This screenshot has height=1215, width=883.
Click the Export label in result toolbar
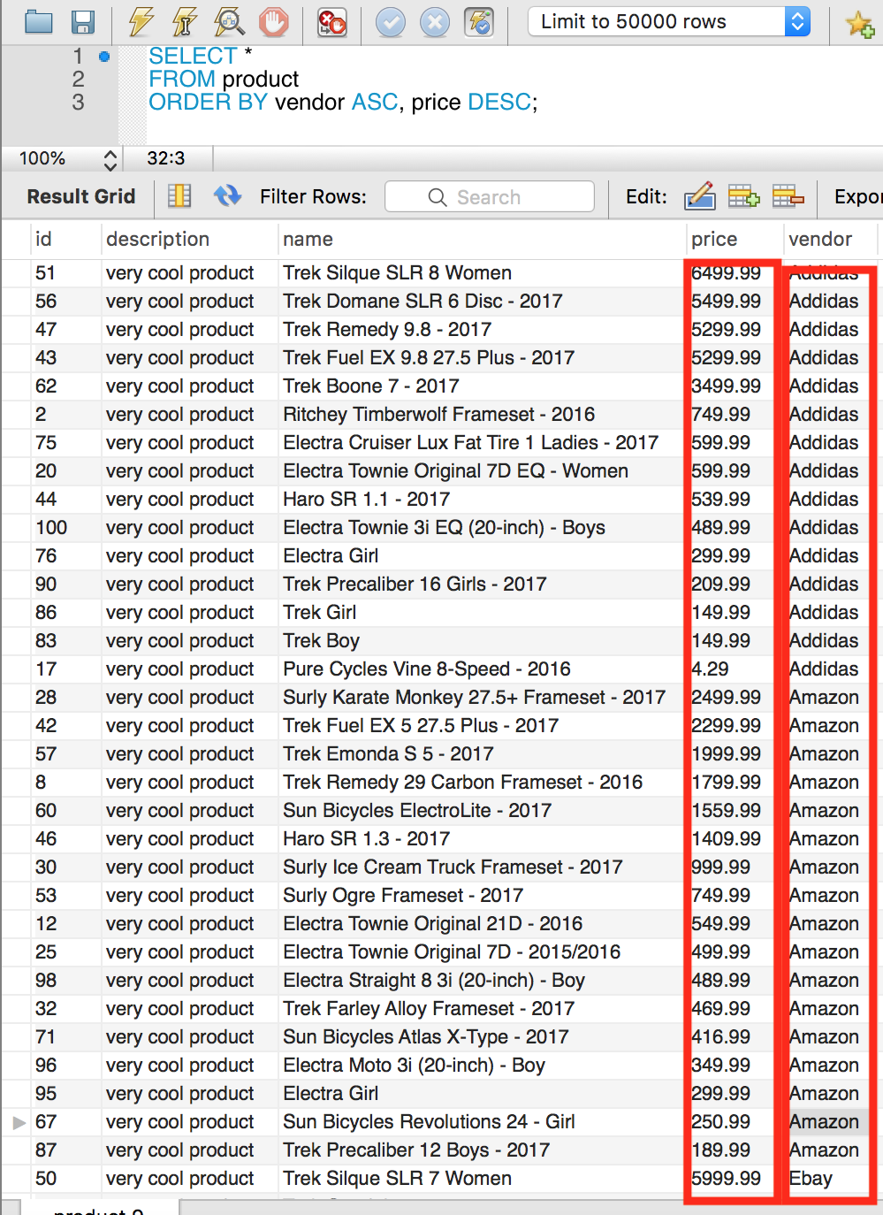pyautogui.click(x=857, y=196)
